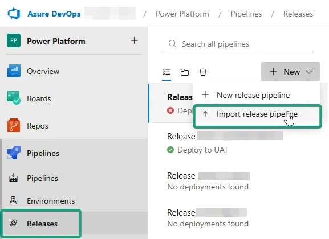
Task: Click the Pipelines sub-item factory icon
Action: 14,178
